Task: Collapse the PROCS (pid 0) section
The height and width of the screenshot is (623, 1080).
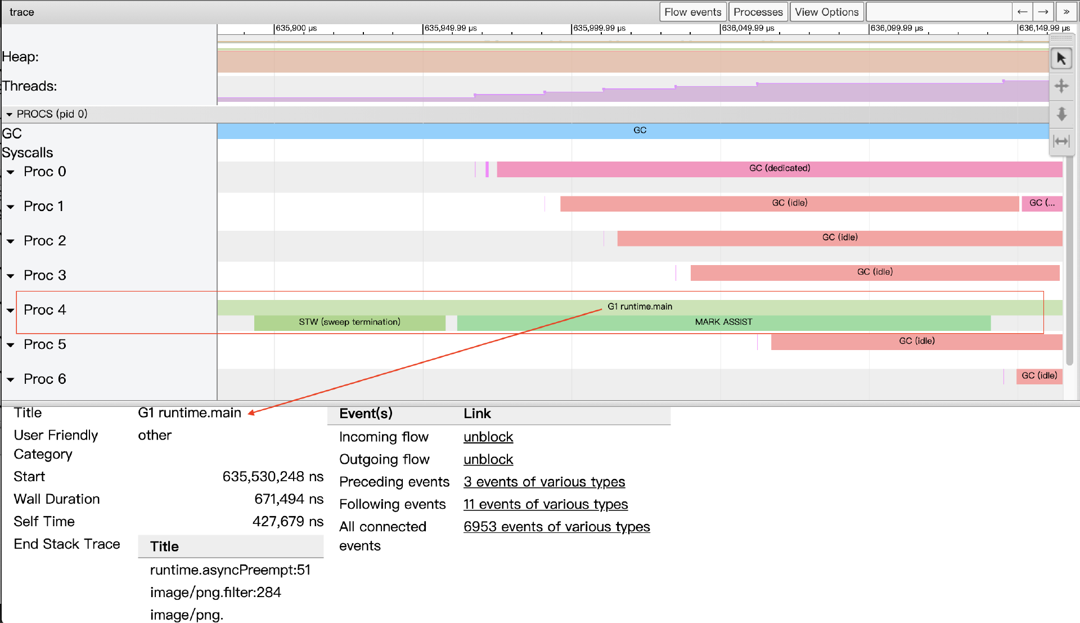Action: pyautogui.click(x=9, y=114)
